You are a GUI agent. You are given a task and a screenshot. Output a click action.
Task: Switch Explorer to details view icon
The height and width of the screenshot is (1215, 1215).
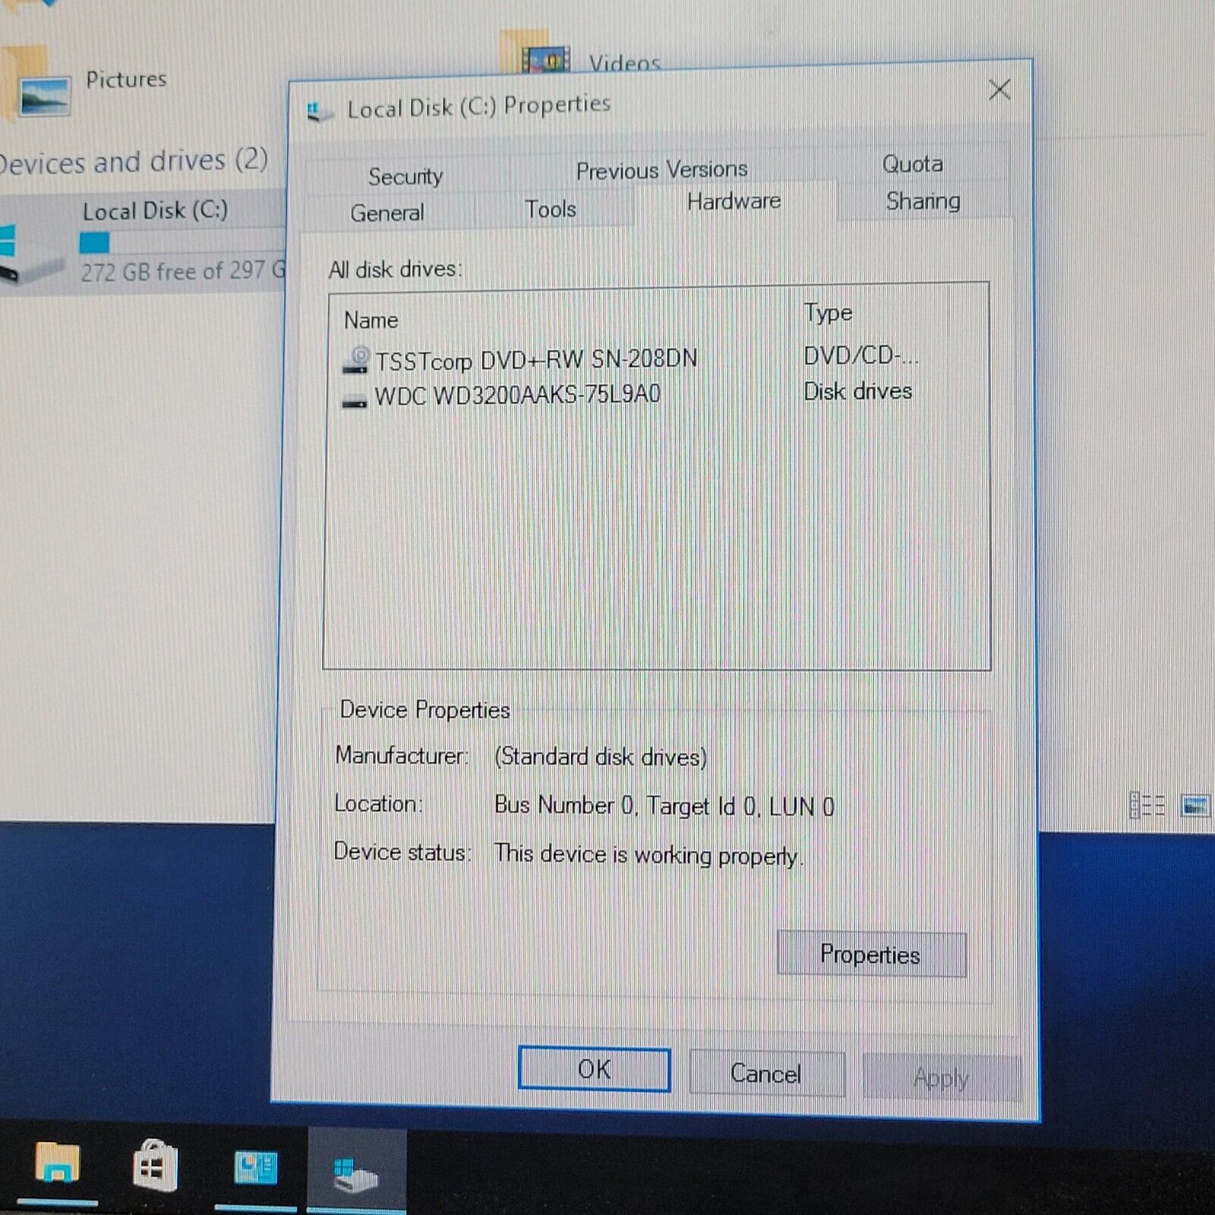tap(1147, 804)
